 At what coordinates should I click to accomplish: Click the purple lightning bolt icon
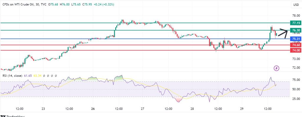[277, 68]
